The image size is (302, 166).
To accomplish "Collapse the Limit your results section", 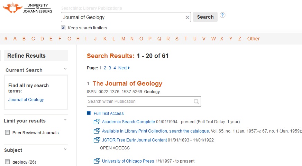I will (65, 119).
